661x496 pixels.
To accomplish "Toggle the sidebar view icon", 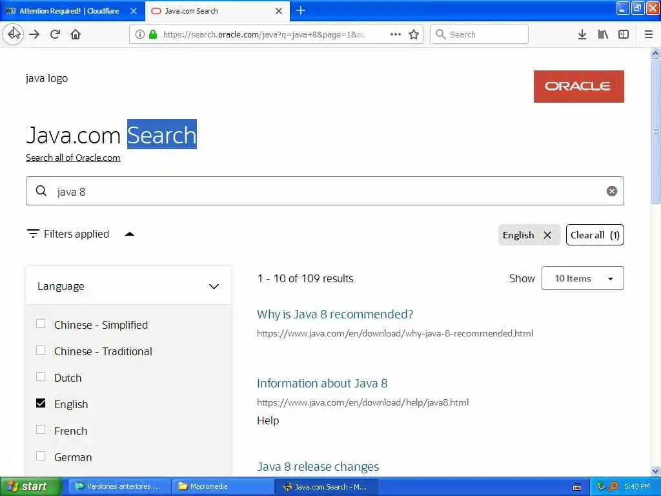I will 624,35.
